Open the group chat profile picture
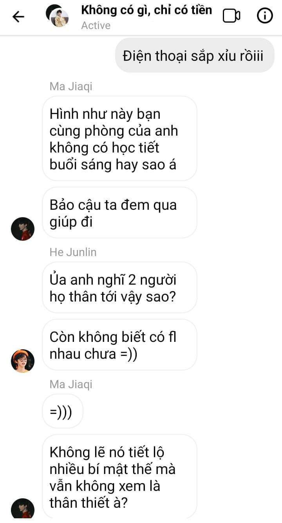This screenshot has width=282, height=523. 57,16
